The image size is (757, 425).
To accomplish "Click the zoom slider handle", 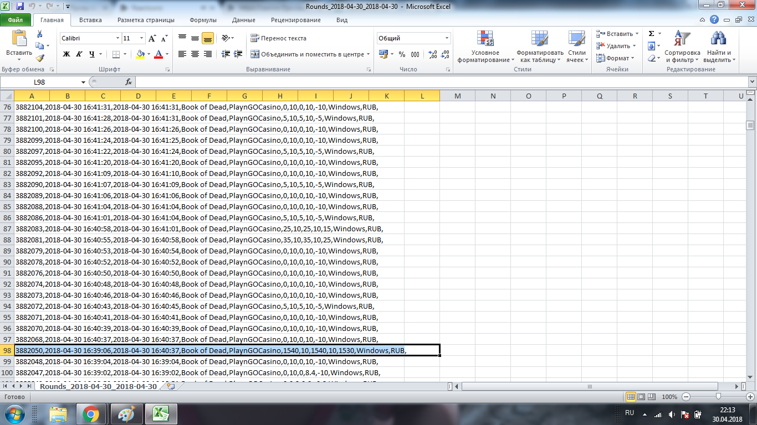I will [718, 397].
